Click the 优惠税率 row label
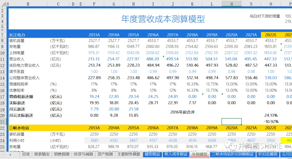This screenshot has width=292, height=159. (17, 91)
